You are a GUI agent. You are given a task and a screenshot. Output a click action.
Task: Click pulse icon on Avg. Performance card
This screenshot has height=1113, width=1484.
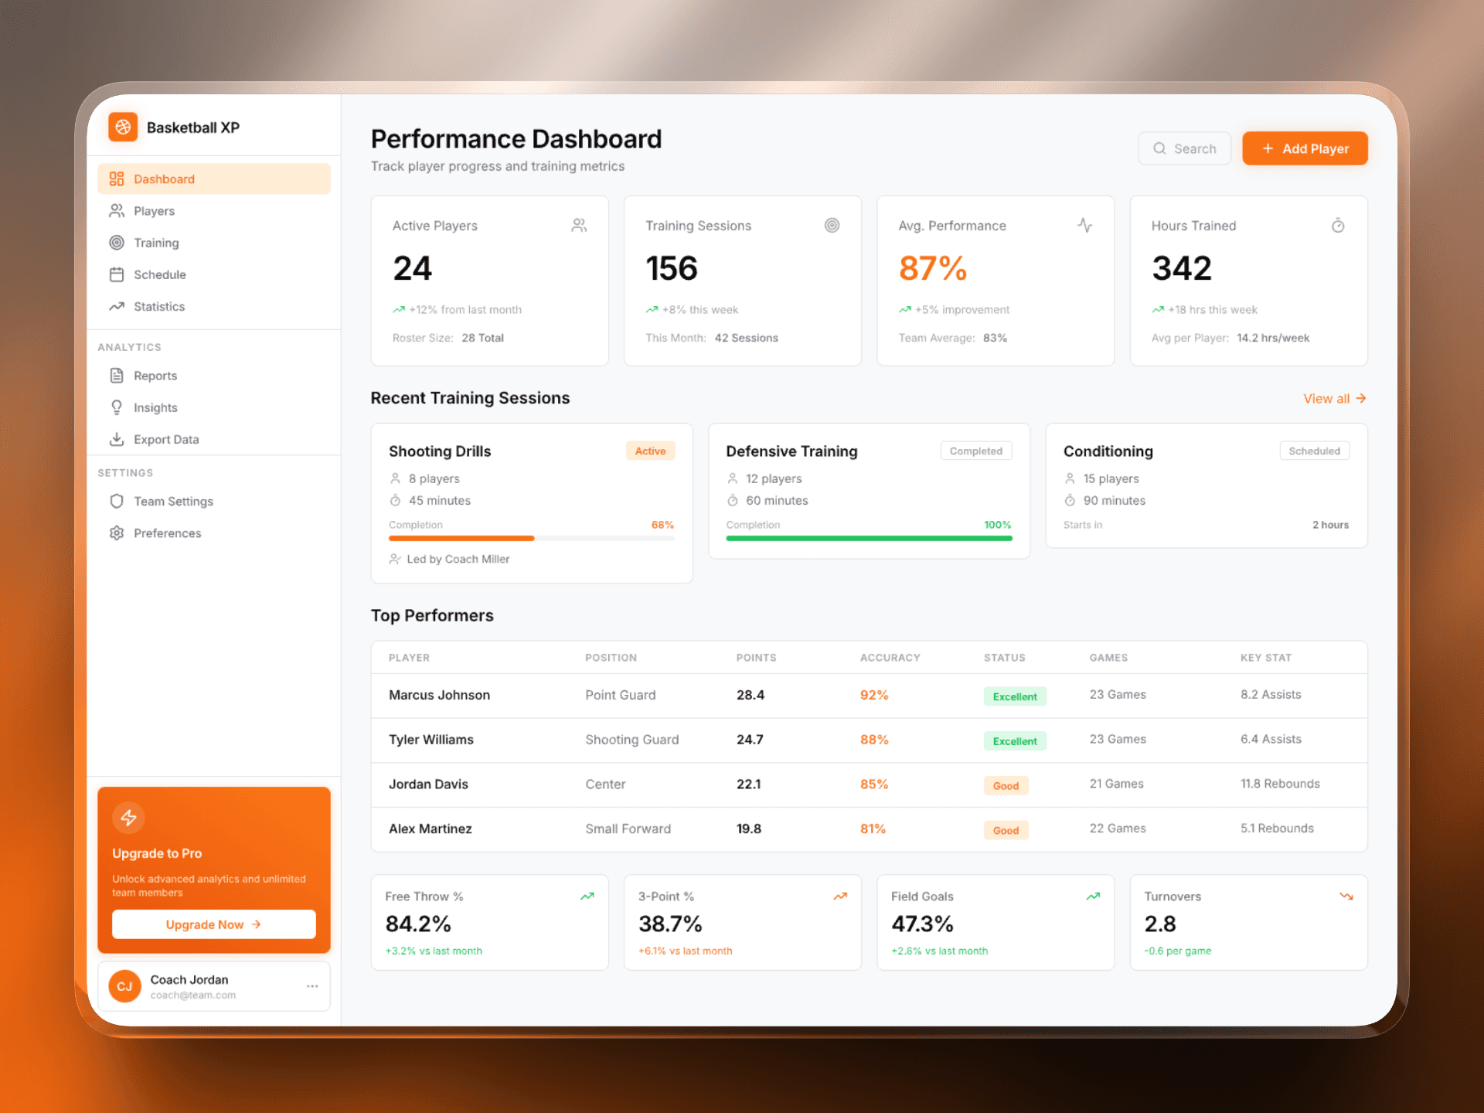(1085, 226)
